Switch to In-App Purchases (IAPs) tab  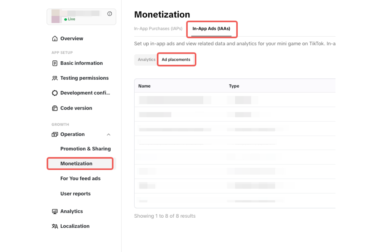[x=158, y=29]
